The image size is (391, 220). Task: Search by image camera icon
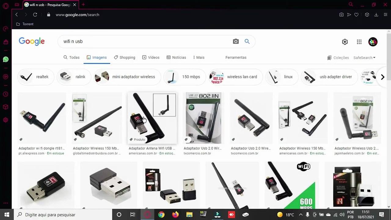tap(236, 42)
